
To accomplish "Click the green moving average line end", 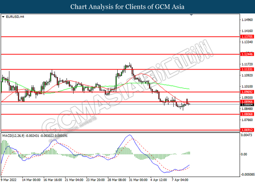I will (x=189, y=89).
